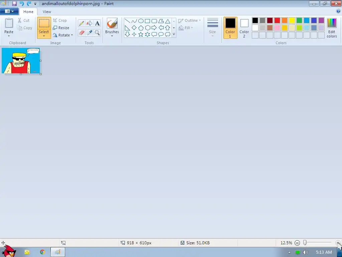Pick the green color swatch

(x=299, y=20)
